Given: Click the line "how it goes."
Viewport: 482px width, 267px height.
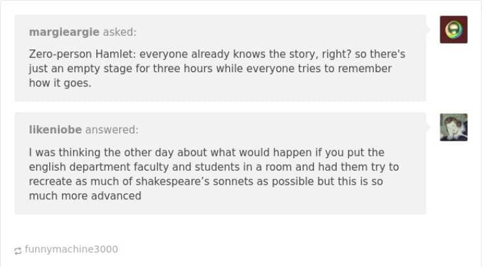Looking at the screenshot, I should coord(59,83).
